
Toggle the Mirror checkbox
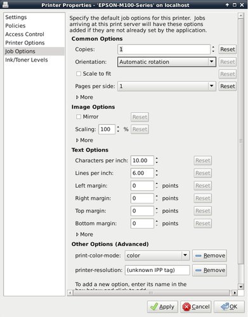click(79, 117)
